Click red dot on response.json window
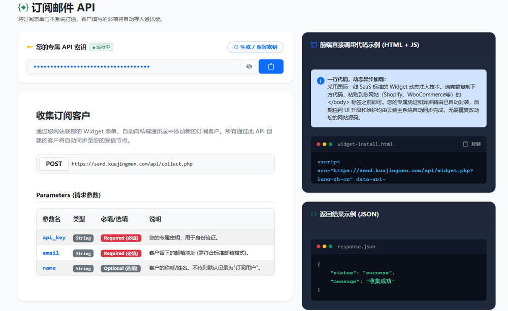508x311 pixels. tap(319, 247)
